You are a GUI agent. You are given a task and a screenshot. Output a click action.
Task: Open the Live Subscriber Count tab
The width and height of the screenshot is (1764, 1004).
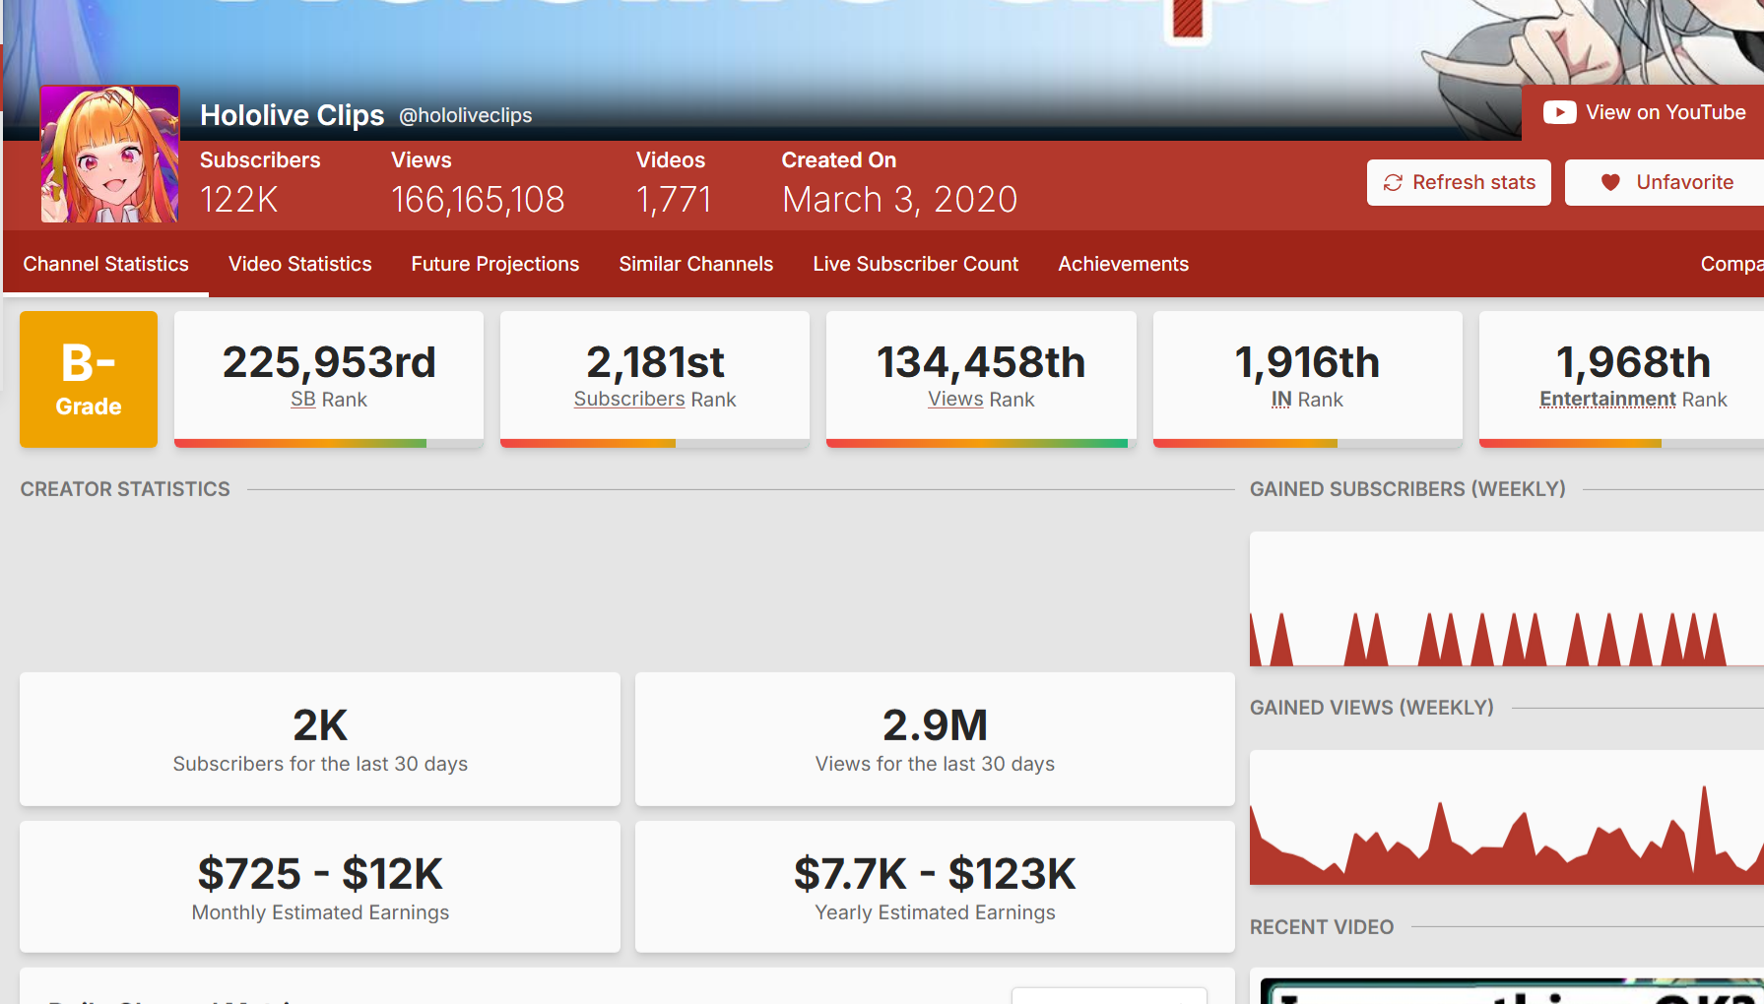pyautogui.click(x=915, y=264)
